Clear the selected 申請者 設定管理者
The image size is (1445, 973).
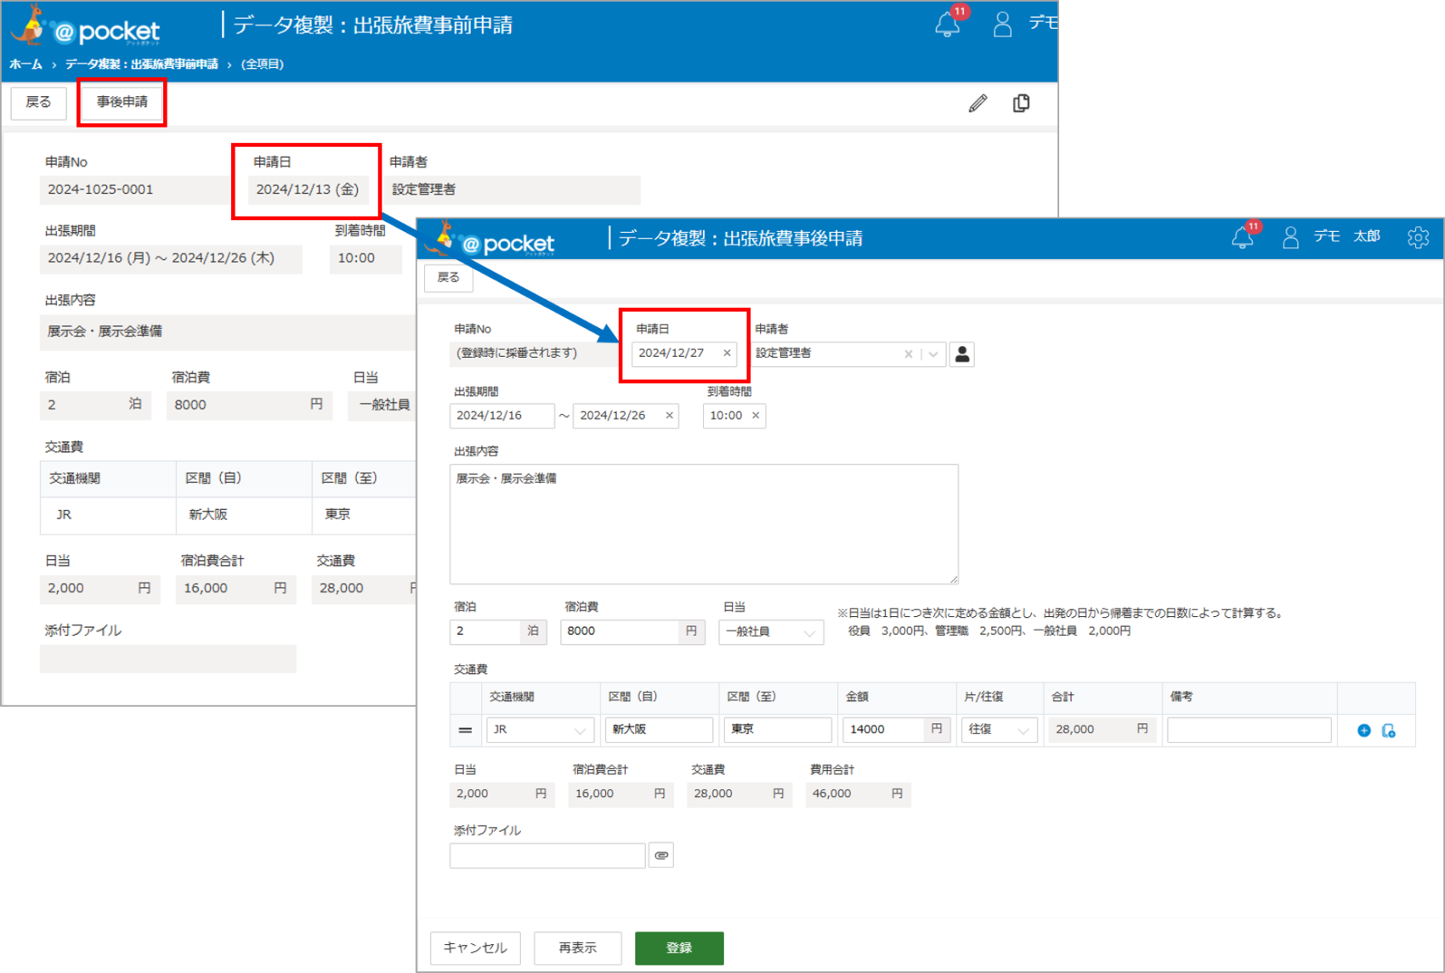(909, 354)
